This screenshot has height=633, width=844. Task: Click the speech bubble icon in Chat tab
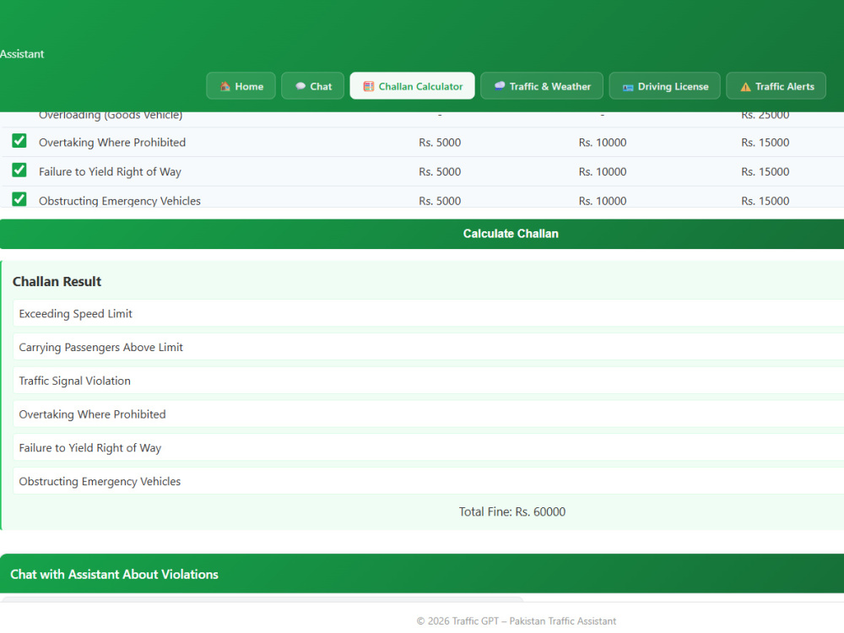tap(300, 86)
